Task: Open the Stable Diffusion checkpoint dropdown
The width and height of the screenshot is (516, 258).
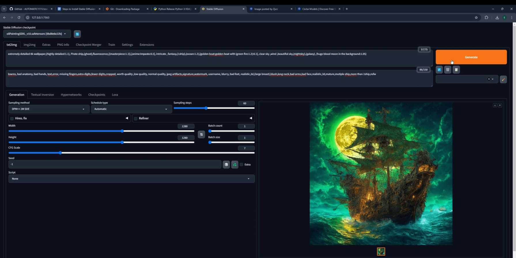Action: pyautogui.click(x=37, y=34)
